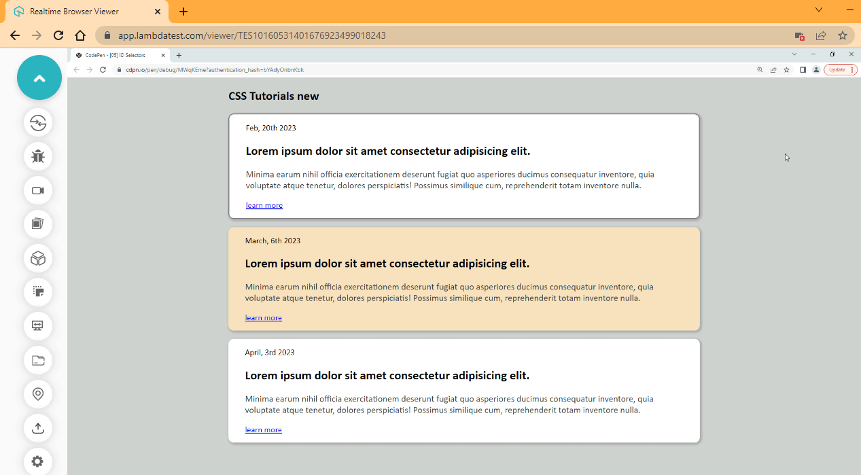Viewport: 861px width, 475px height.
Task: Click share icon in inner address bar
Action: coord(773,69)
